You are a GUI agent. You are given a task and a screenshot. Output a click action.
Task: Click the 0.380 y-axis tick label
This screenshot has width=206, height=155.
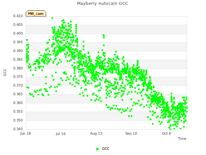click(x=18, y=68)
